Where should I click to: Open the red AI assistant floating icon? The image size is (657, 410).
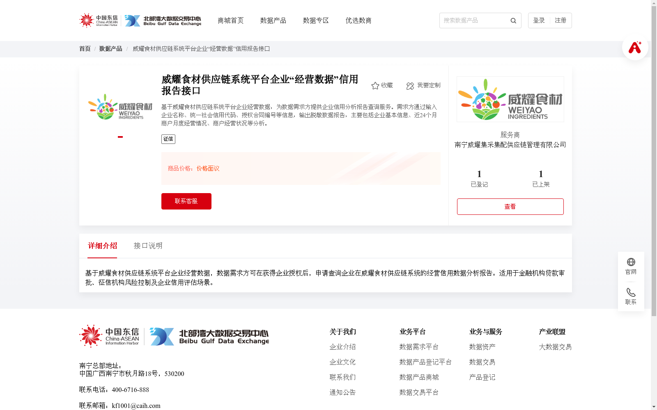pyautogui.click(x=635, y=47)
